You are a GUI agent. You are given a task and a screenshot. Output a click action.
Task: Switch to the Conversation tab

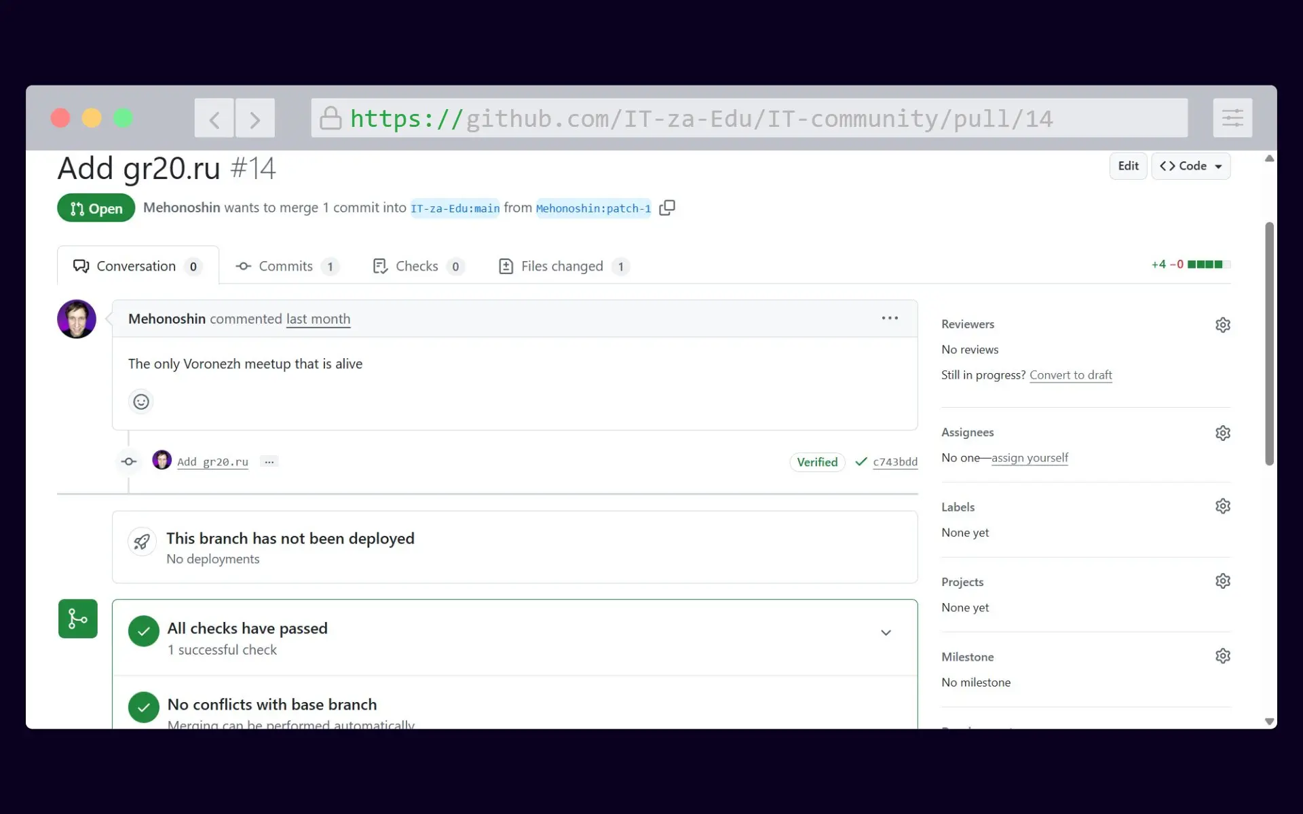point(138,266)
